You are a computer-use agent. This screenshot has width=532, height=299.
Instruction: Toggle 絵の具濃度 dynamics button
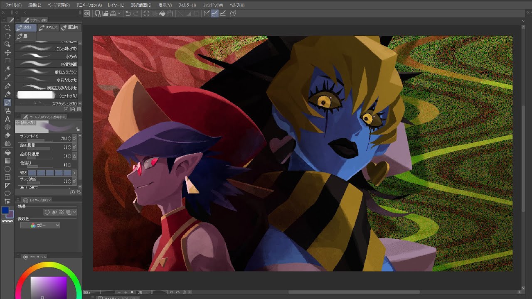click(74, 156)
